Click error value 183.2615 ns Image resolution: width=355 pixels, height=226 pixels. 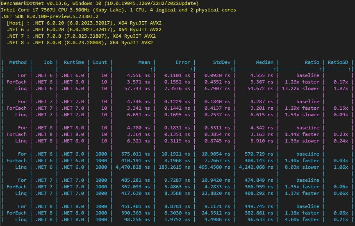click(x=174, y=167)
